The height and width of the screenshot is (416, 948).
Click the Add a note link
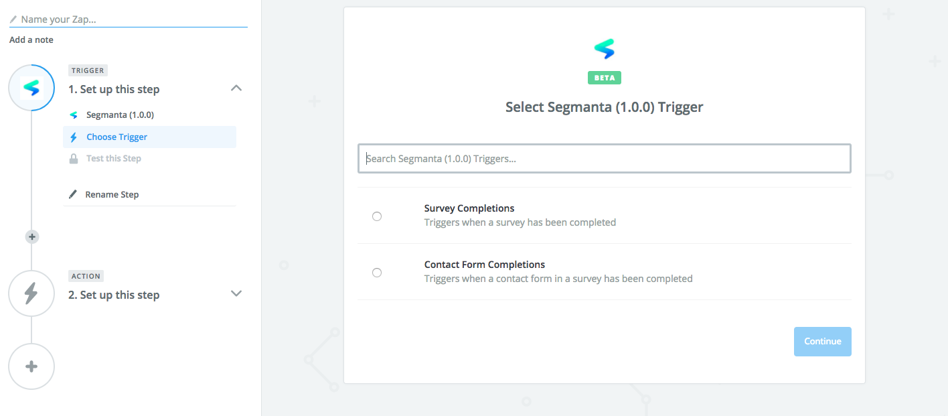point(31,40)
